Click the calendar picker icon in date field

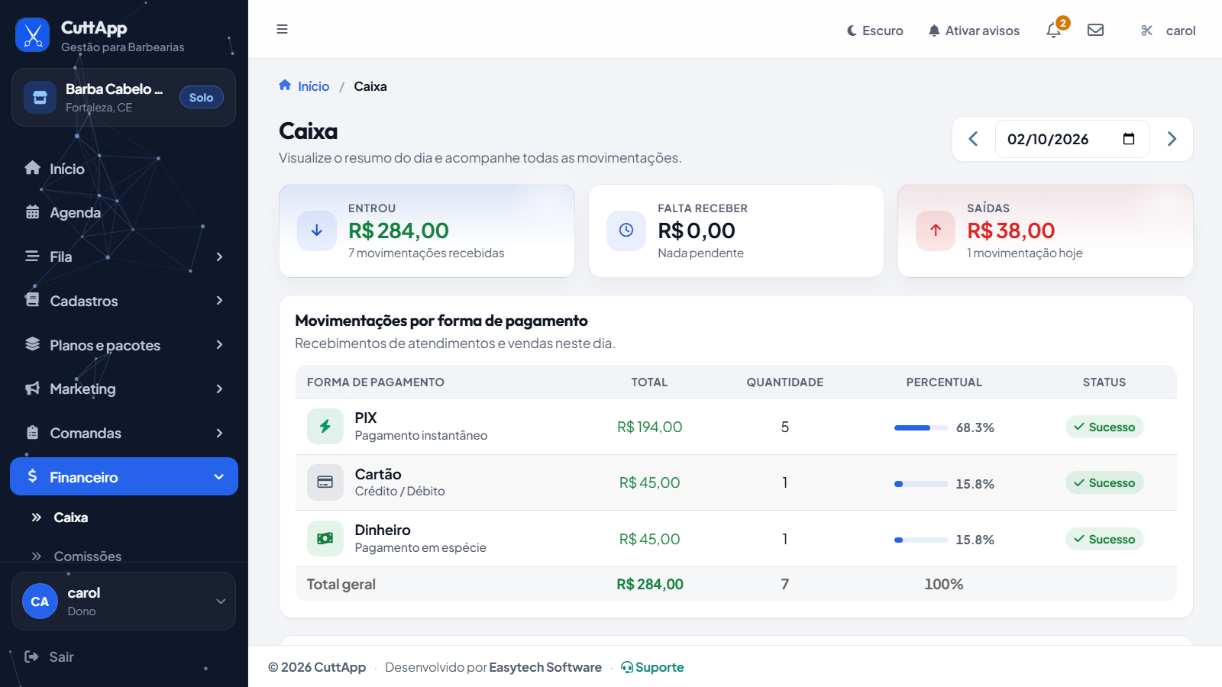(x=1129, y=139)
